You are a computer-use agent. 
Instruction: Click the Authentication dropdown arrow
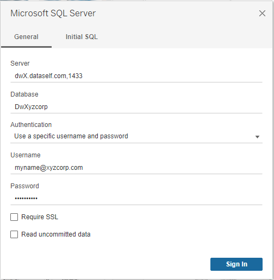(x=257, y=137)
